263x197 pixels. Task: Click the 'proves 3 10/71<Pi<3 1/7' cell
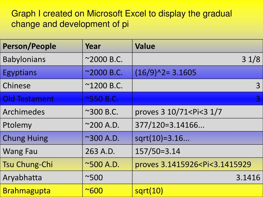click(198, 112)
